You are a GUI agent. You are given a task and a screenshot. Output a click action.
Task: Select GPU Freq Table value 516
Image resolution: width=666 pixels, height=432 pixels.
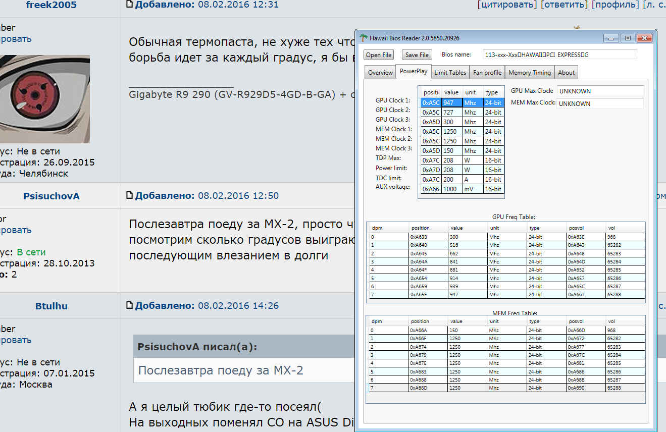point(468,245)
